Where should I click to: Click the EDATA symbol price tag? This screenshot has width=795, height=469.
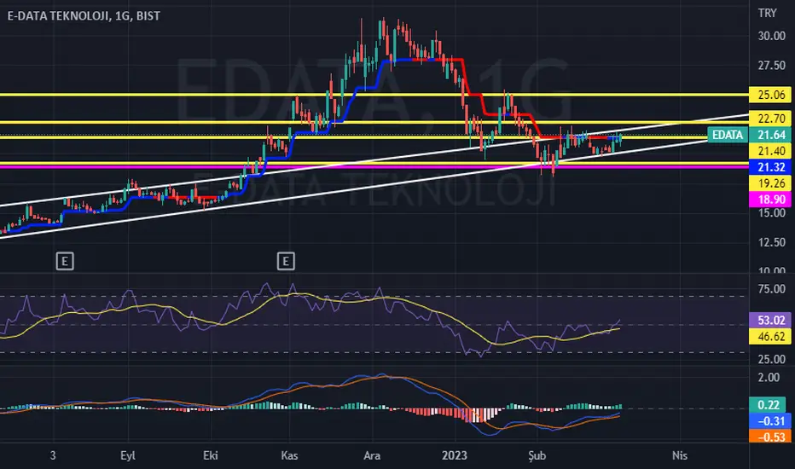click(728, 135)
